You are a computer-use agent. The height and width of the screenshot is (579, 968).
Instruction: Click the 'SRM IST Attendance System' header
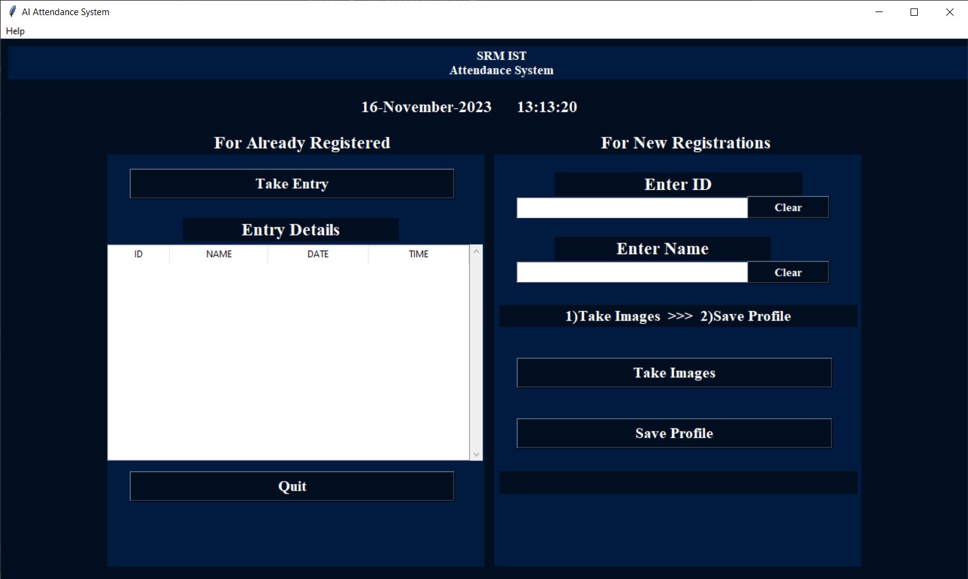pyautogui.click(x=501, y=63)
